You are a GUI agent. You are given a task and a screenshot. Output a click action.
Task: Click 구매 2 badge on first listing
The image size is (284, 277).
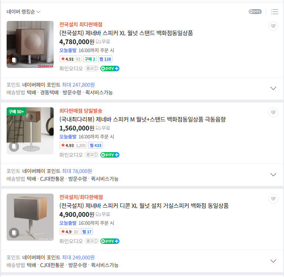tap(90, 59)
